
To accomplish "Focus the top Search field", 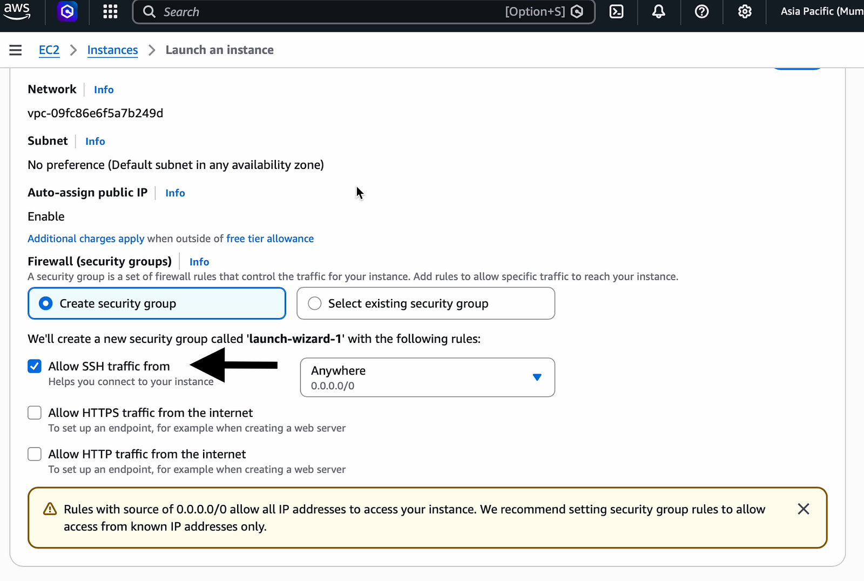I will click(x=363, y=12).
